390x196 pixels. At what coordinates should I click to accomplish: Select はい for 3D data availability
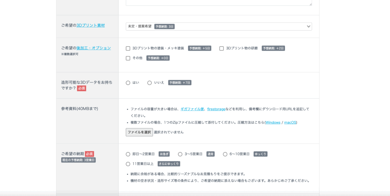128,83
